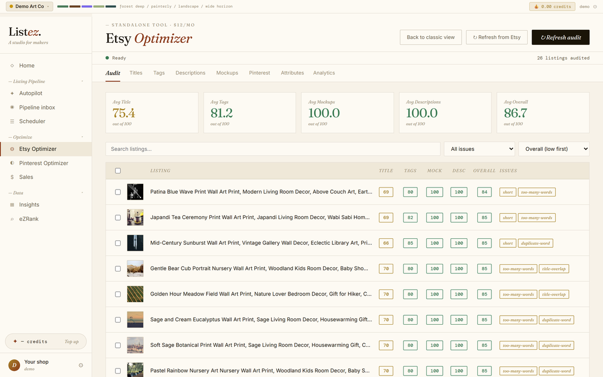This screenshot has width=603, height=377.
Task: Click the fire icon in credits badge
Action: pyautogui.click(x=536, y=7)
